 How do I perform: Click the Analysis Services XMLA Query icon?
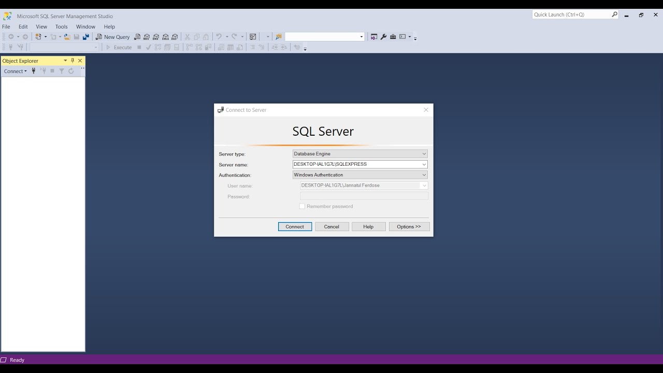165,37
